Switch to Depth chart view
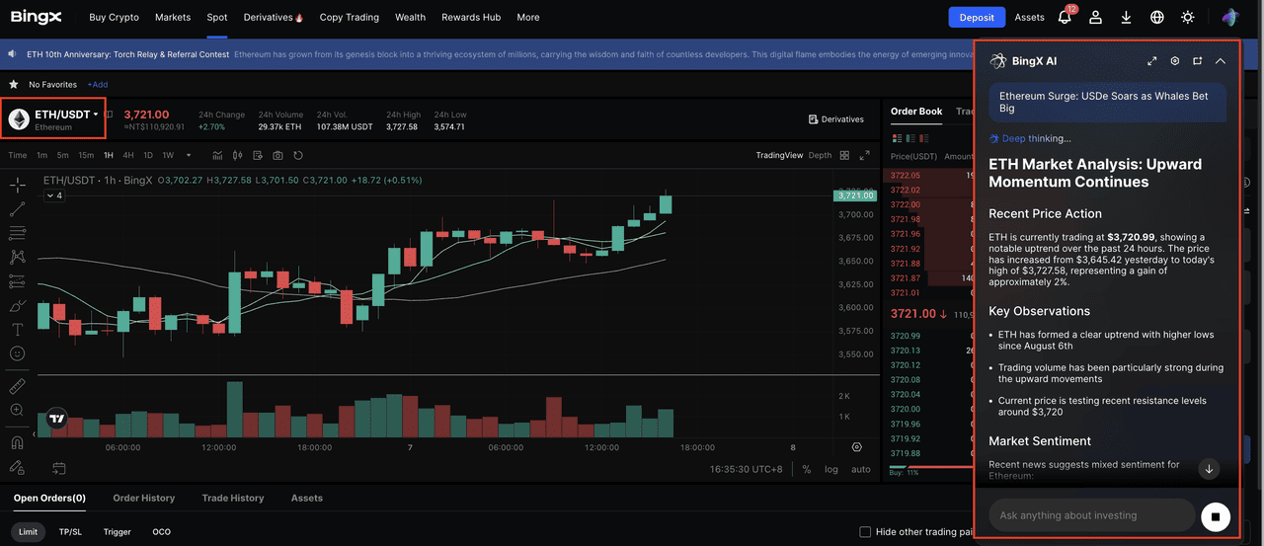Viewport: 1264px width, 546px height. pyautogui.click(x=820, y=155)
